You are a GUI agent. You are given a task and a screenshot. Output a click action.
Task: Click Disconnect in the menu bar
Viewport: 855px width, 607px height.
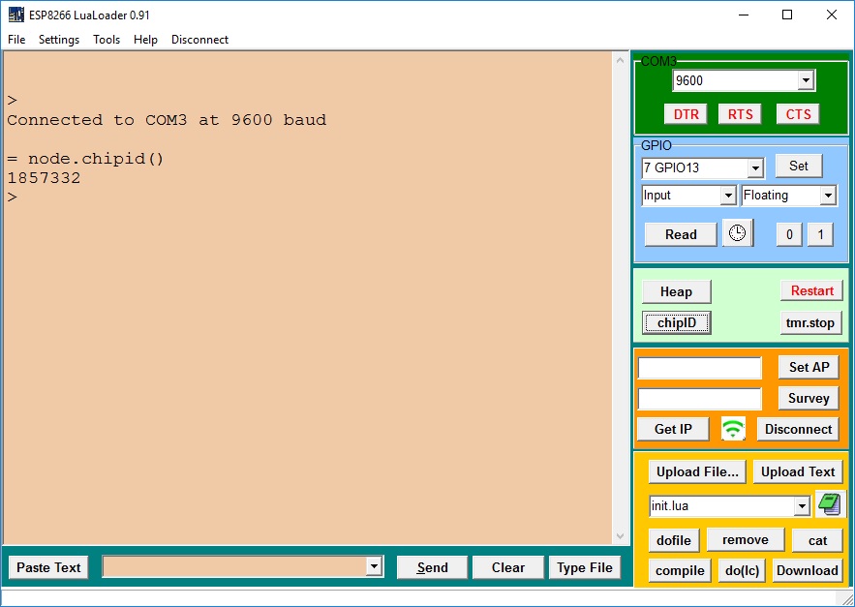coord(199,40)
